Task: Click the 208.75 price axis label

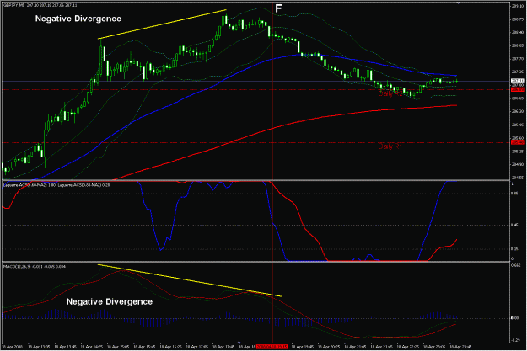Action: [x=517, y=19]
